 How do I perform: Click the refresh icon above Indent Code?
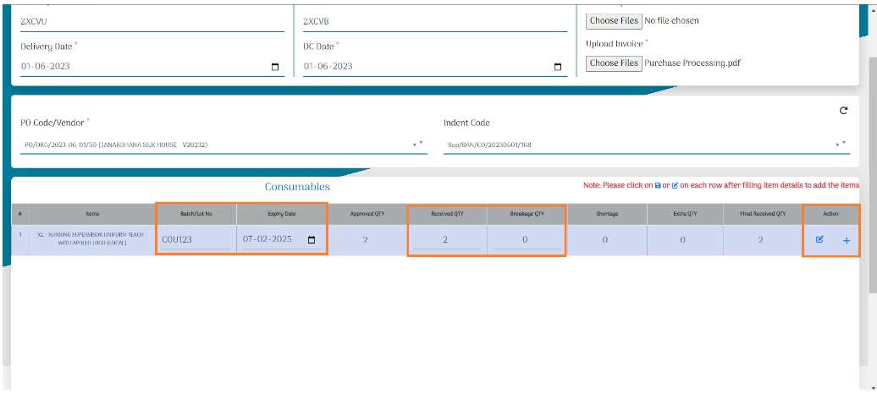coord(843,111)
